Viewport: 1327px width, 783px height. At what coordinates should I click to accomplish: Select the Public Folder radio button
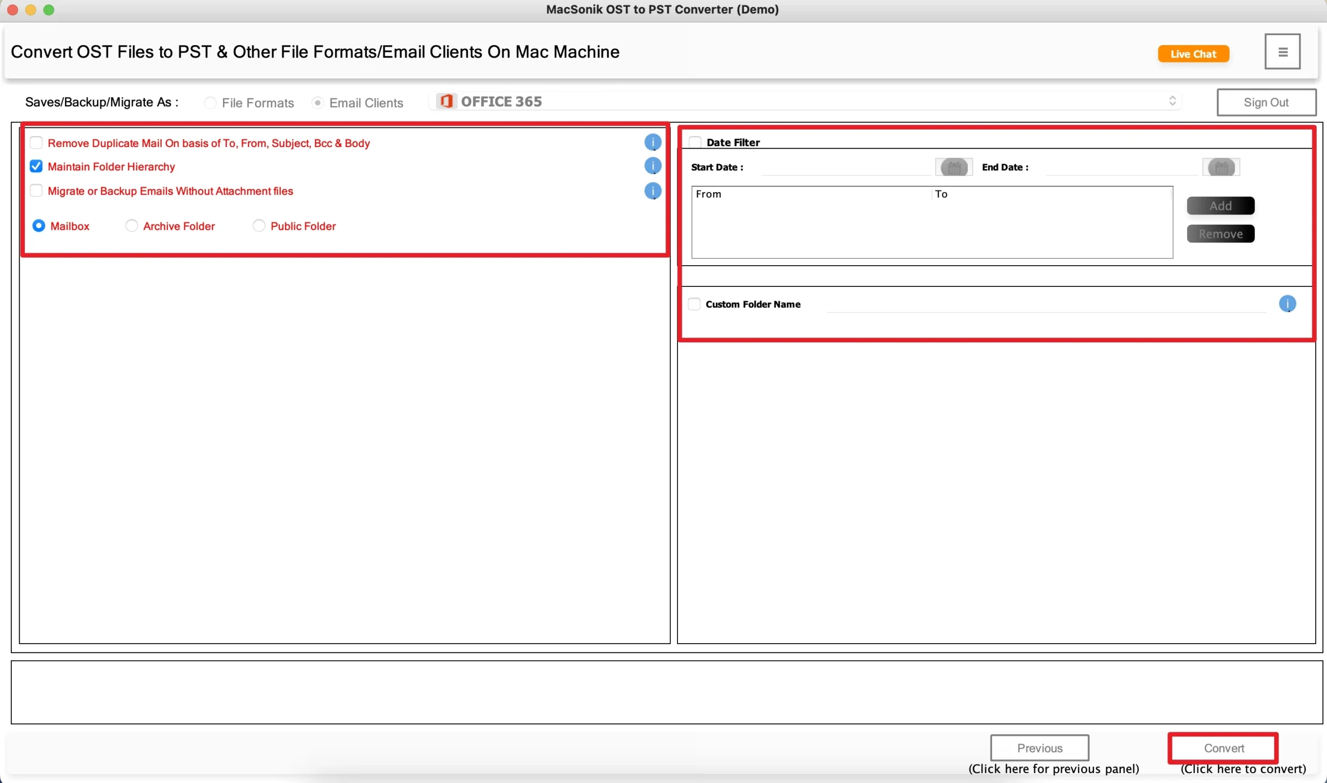(259, 226)
